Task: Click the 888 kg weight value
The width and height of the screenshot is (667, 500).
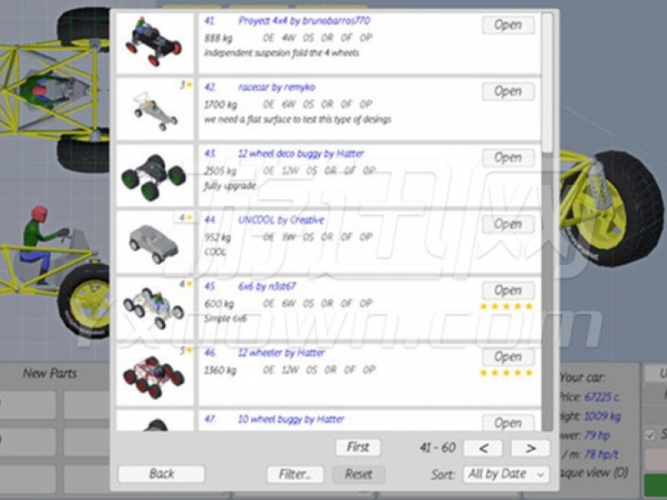Action: 218,38
